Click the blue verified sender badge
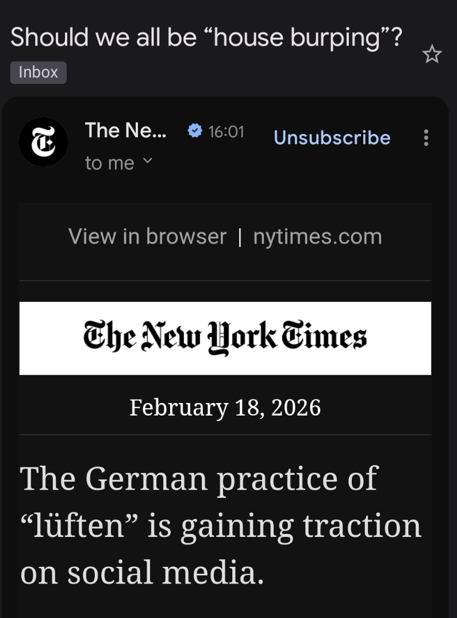 [195, 132]
